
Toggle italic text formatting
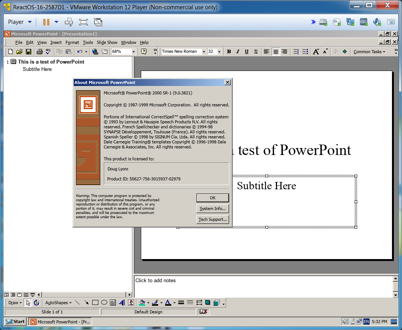coord(238,52)
